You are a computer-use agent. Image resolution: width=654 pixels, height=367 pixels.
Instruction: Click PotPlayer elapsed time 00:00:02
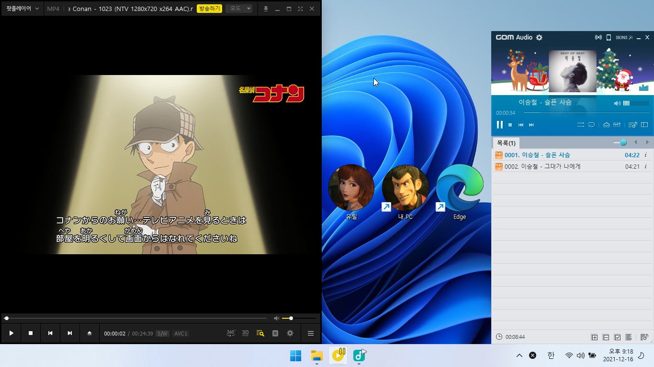[x=115, y=334]
